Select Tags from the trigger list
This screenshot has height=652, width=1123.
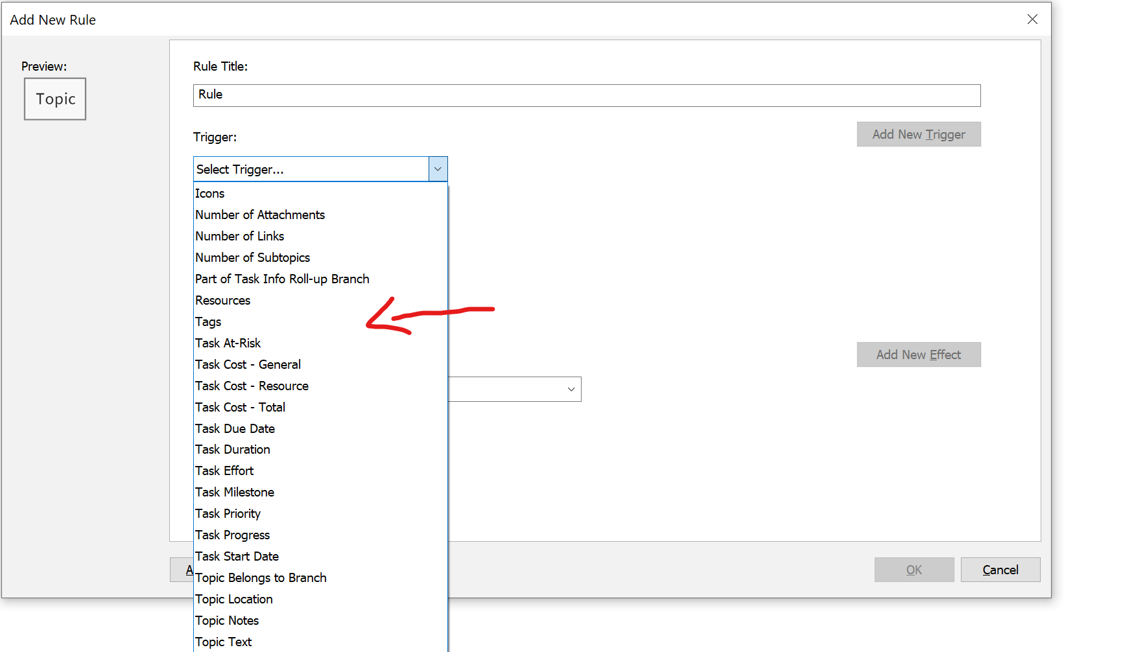pos(209,322)
